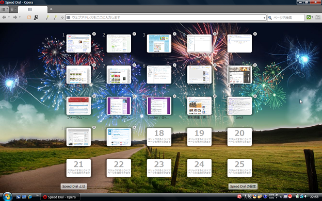Add a new tab with plus button
The height and width of the screenshot is (201, 322).
[x=51, y=9]
